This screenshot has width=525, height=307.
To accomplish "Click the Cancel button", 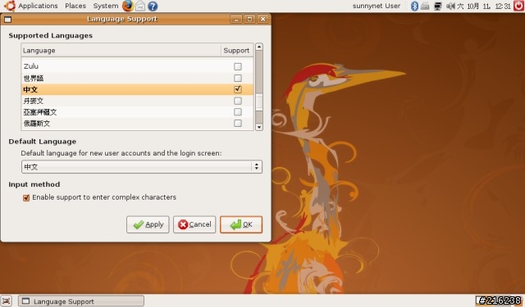I will point(194,224).
